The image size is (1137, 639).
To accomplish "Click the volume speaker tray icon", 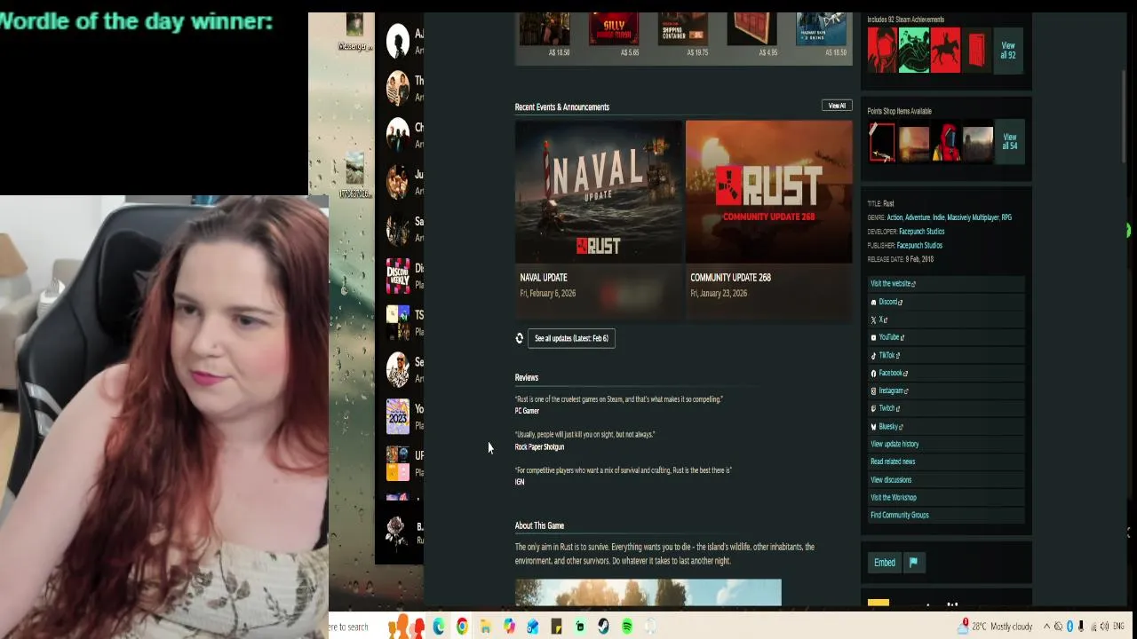I will coord(1104,627).
